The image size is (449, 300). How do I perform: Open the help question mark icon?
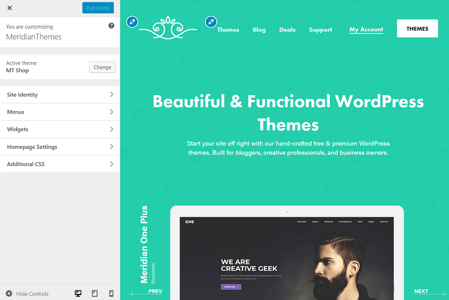pos(111,26)
